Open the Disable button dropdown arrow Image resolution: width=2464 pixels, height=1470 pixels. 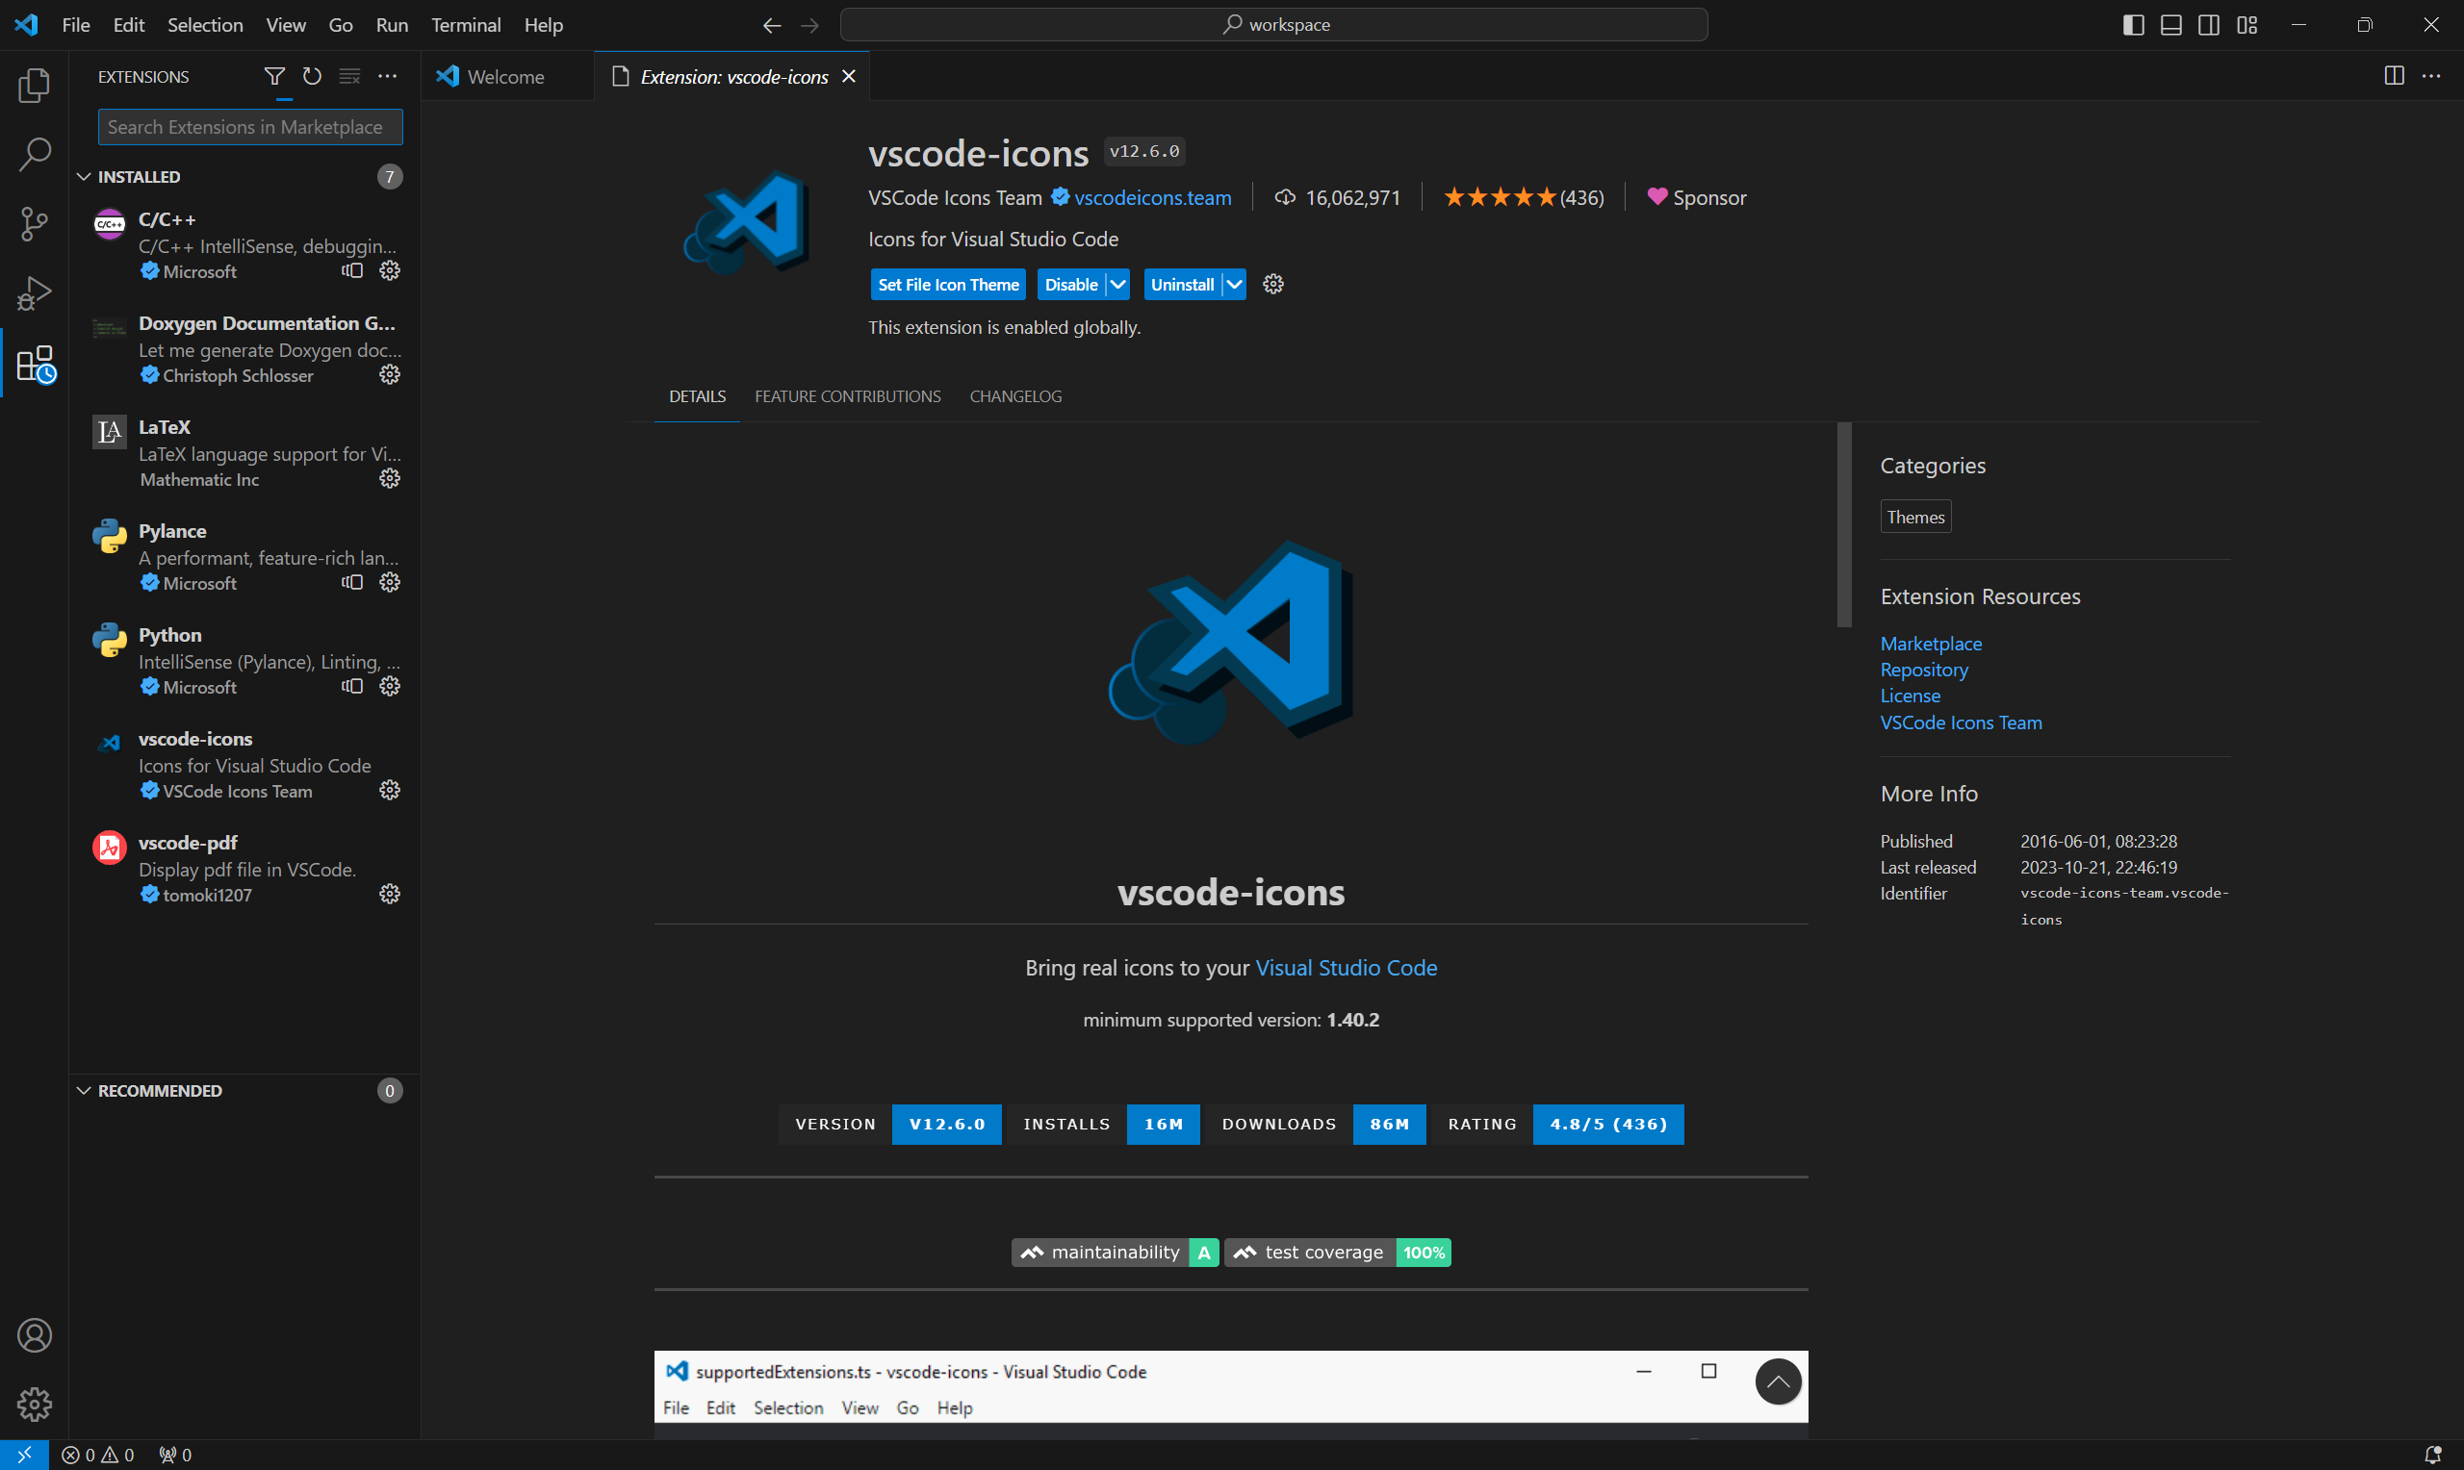(1117, 285)
